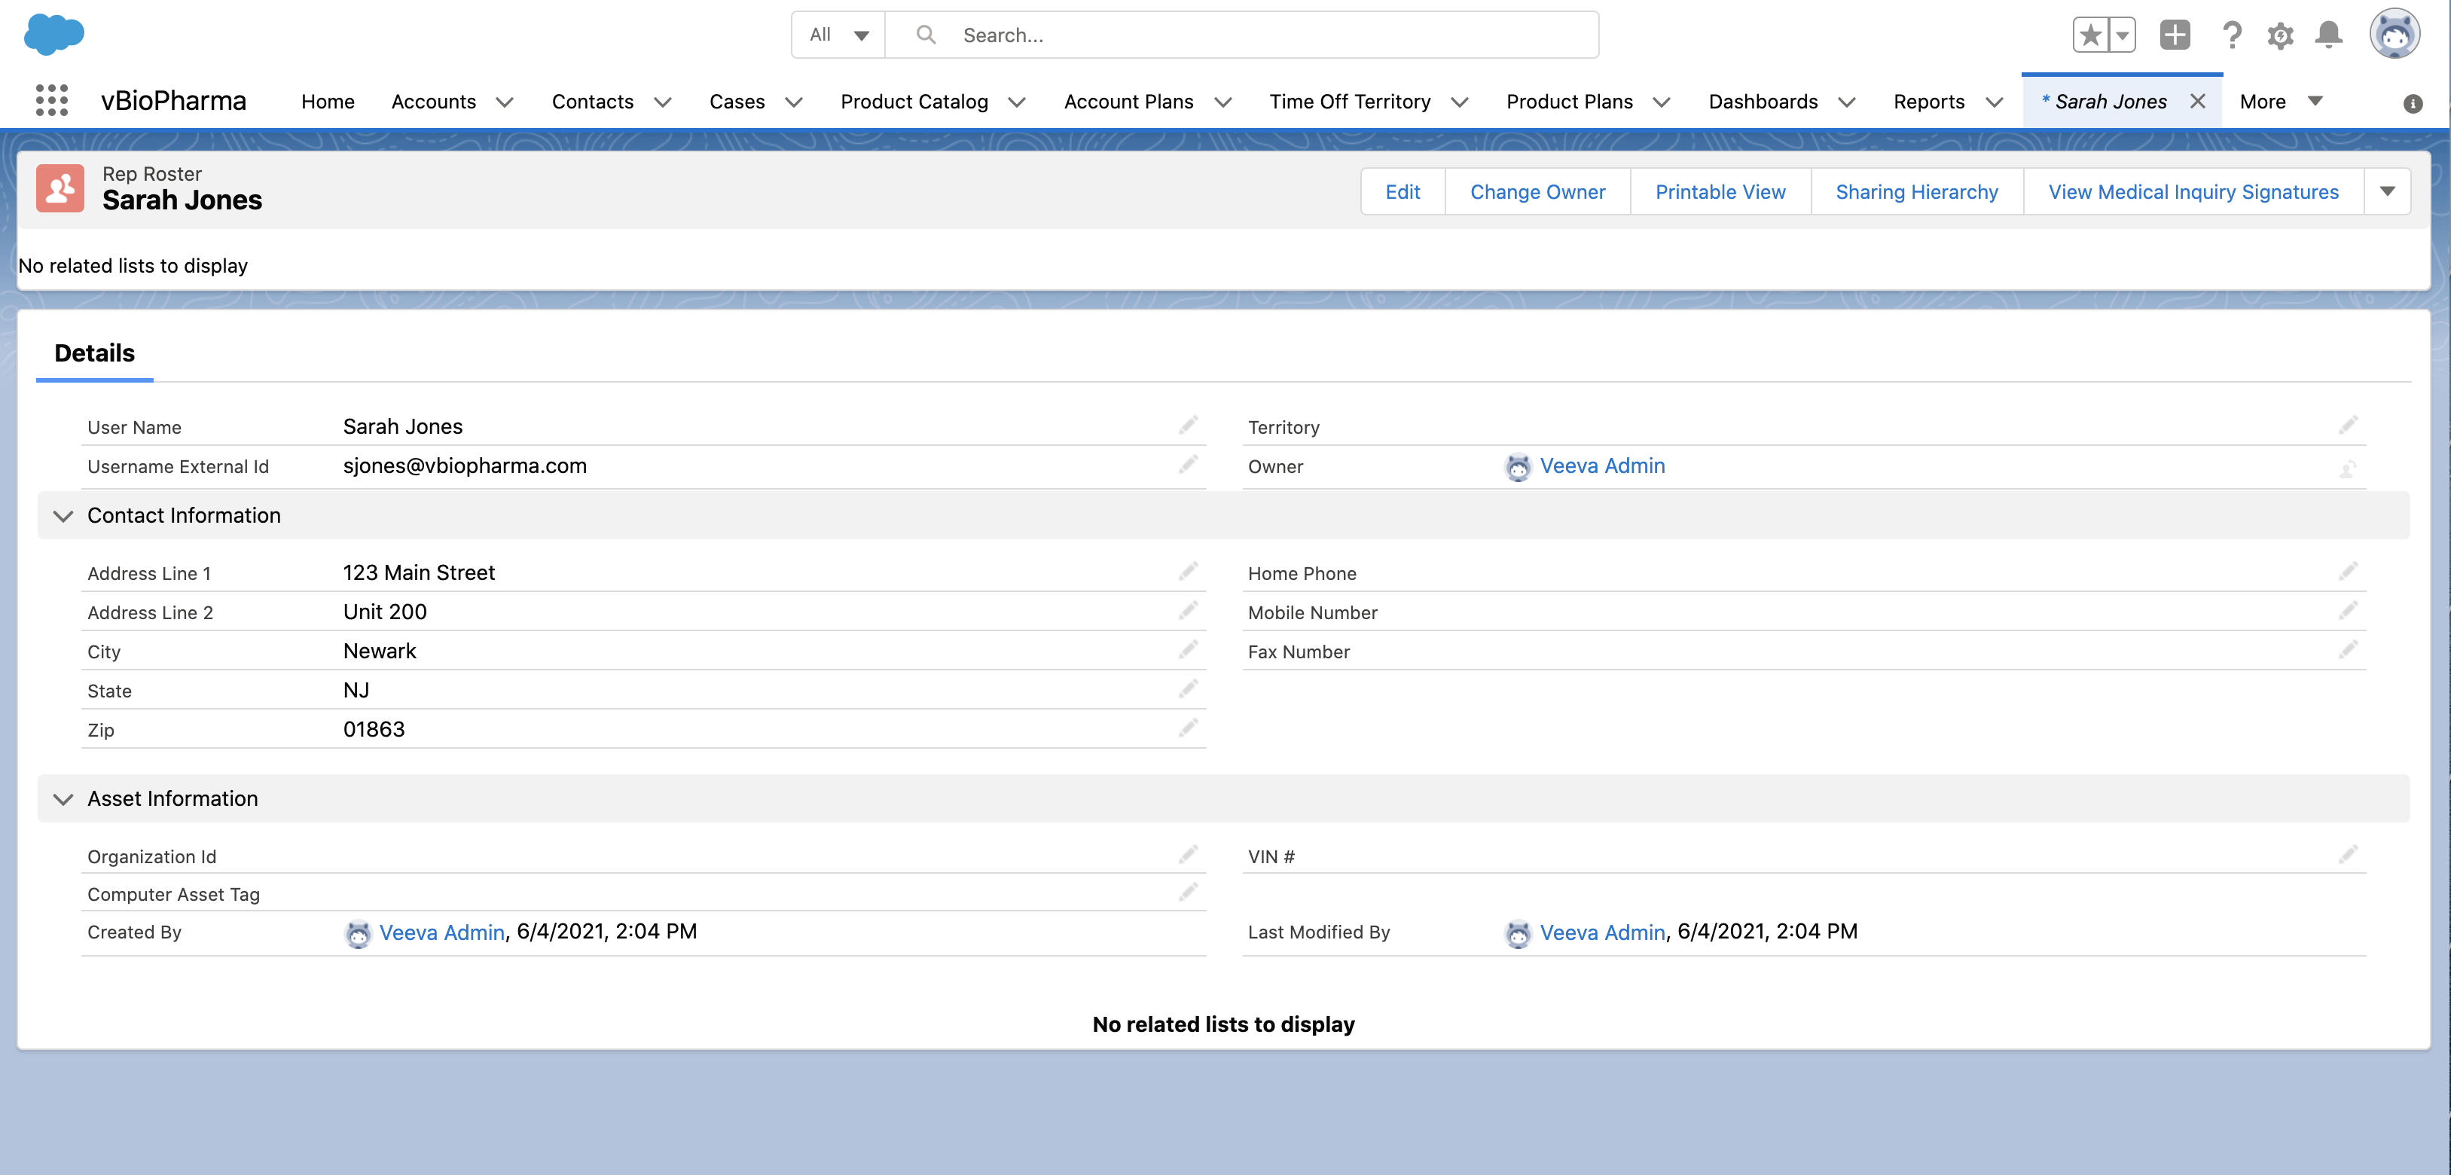
Task: Go to the Home tab
Action: pos(328,102)
